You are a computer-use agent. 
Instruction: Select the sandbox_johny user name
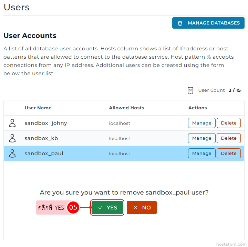(46, 123)
